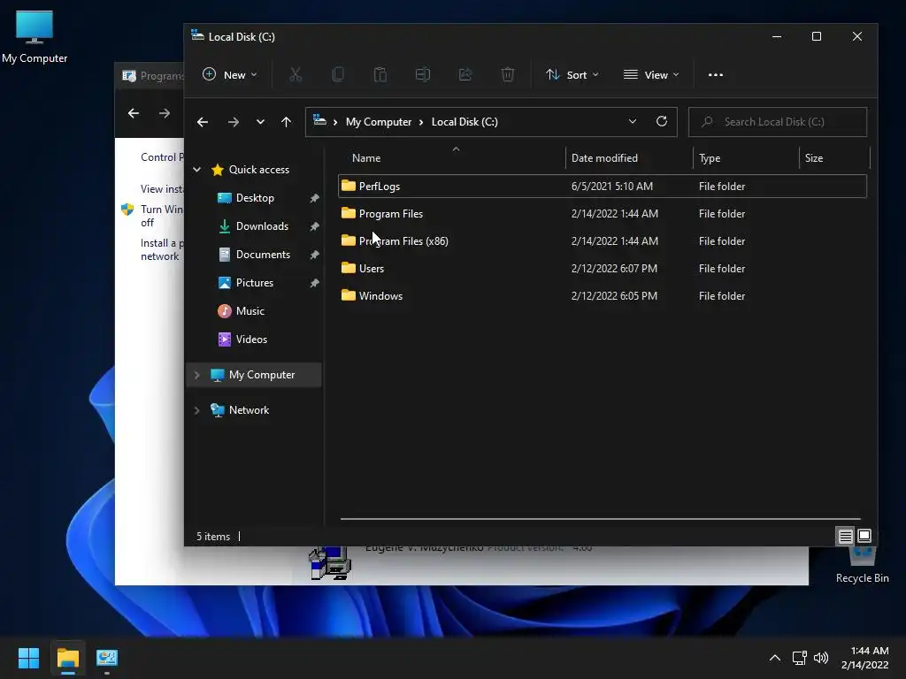The width and height of the screenshot is (906, 679).
Task: Click the pin next to Documents
Action: (314, 255)
